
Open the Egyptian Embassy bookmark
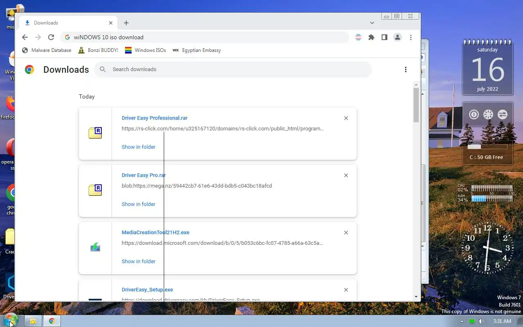coord(197,50)
